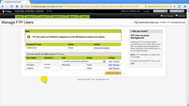Click the Change Password link
Screen dimensions: 189x106
pos(102,48)
